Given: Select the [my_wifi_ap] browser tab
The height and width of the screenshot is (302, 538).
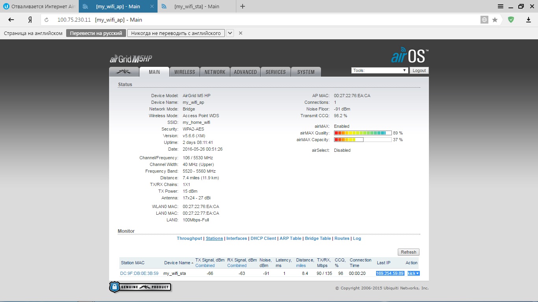Looking at the screenshot, I should [x=118, y=6].
